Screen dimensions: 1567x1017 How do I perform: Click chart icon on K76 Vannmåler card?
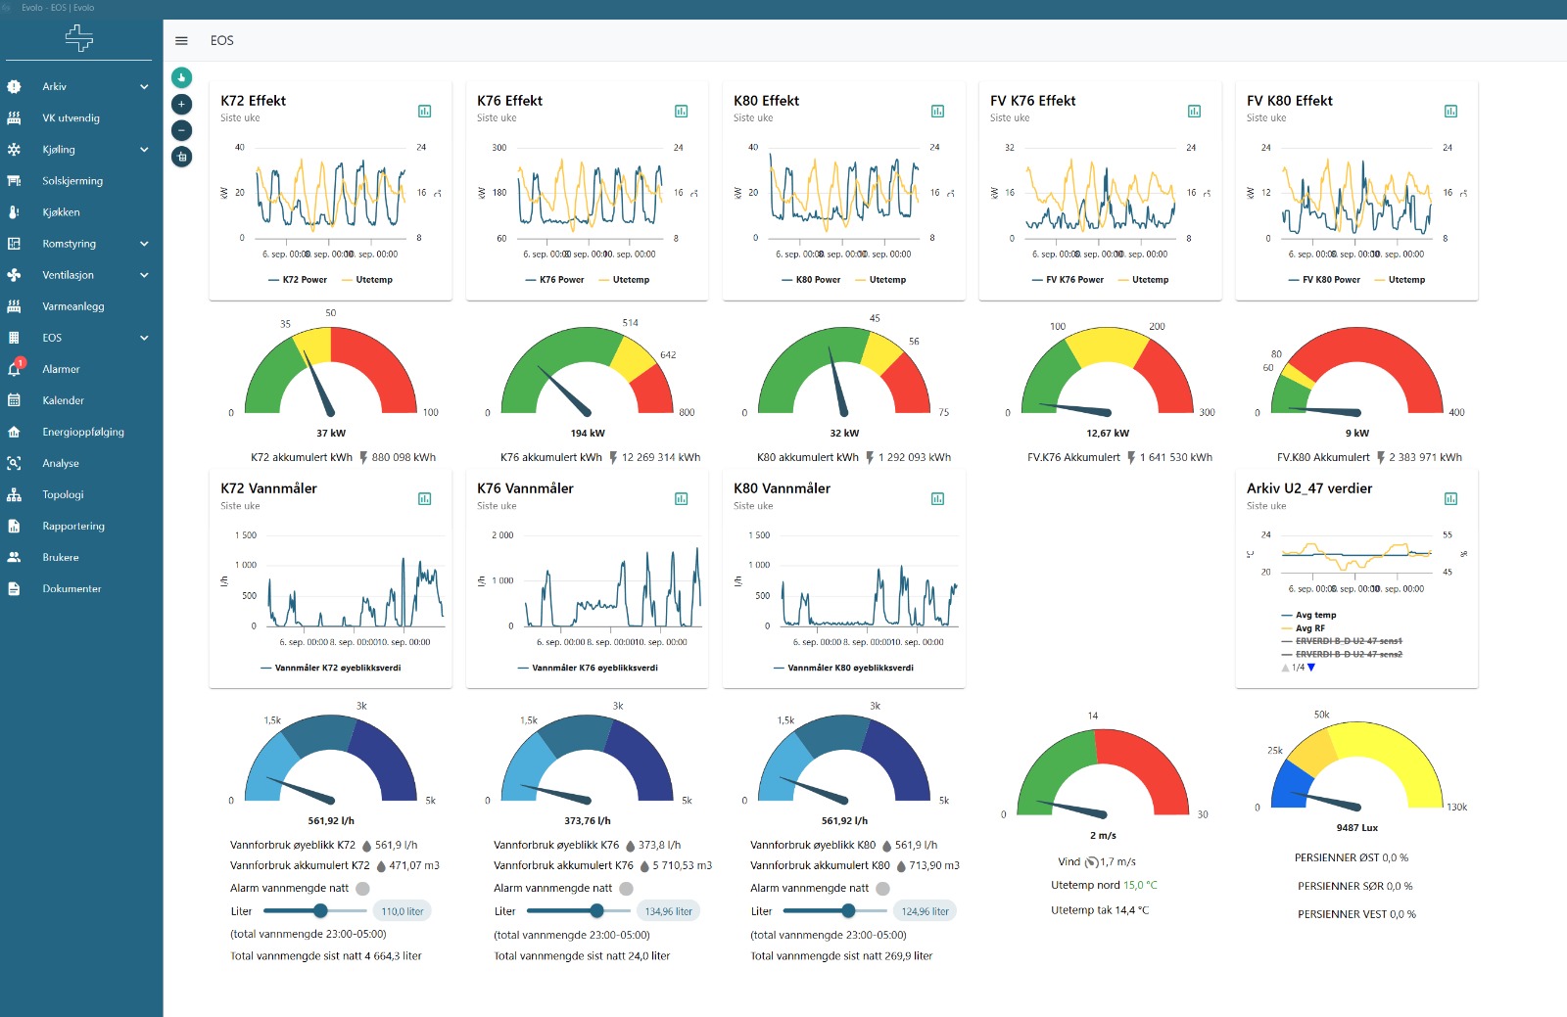681,499
